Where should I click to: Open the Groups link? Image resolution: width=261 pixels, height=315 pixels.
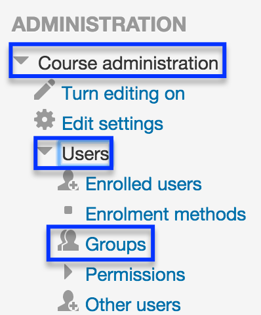115,245
